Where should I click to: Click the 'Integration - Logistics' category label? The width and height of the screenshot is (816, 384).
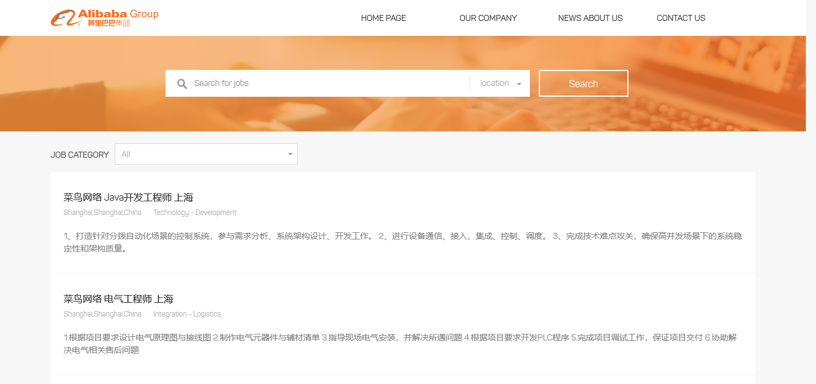(187, 314)
